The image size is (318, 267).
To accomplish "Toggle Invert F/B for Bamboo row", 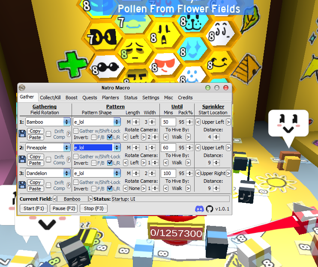I will [94, 137].
